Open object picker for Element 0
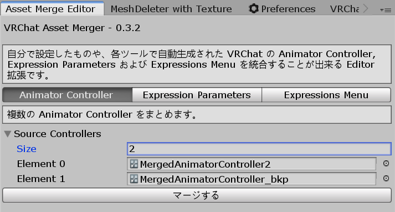 tap(386, 164)
